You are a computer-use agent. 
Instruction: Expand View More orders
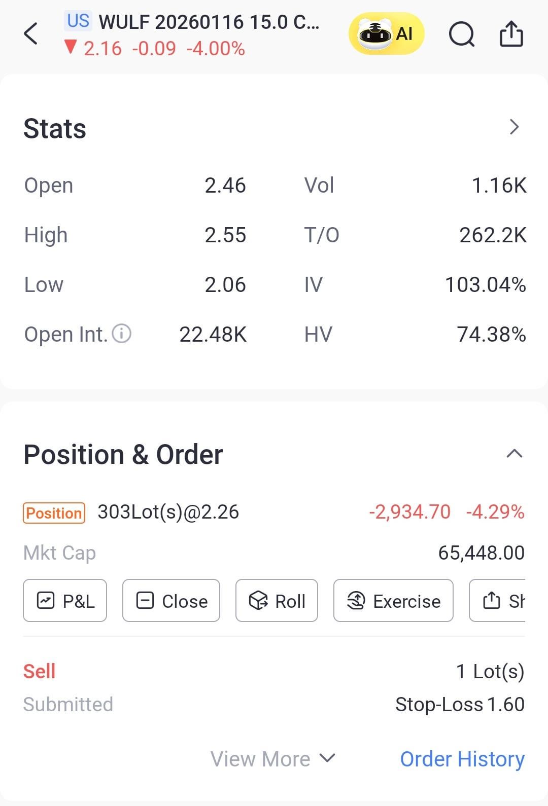pyautogui.click(x=272, y=759)
